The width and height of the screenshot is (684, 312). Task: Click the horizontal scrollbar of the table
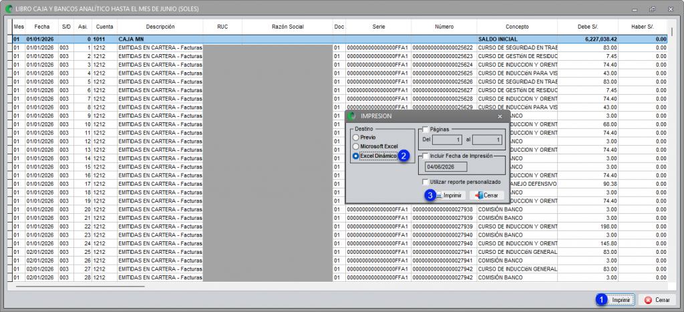(80, 287)
